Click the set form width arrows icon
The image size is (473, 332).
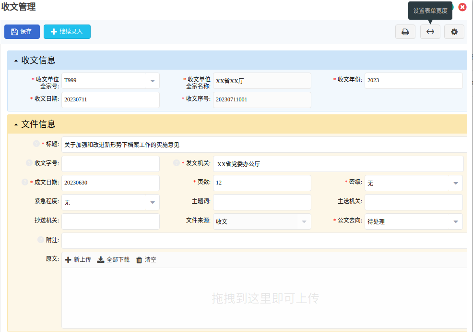(x=430, y=32)
